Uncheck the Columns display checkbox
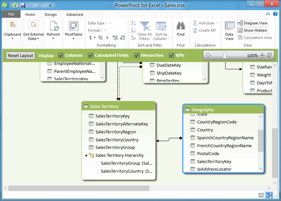281x201 pixels. (x=61, y=55)
